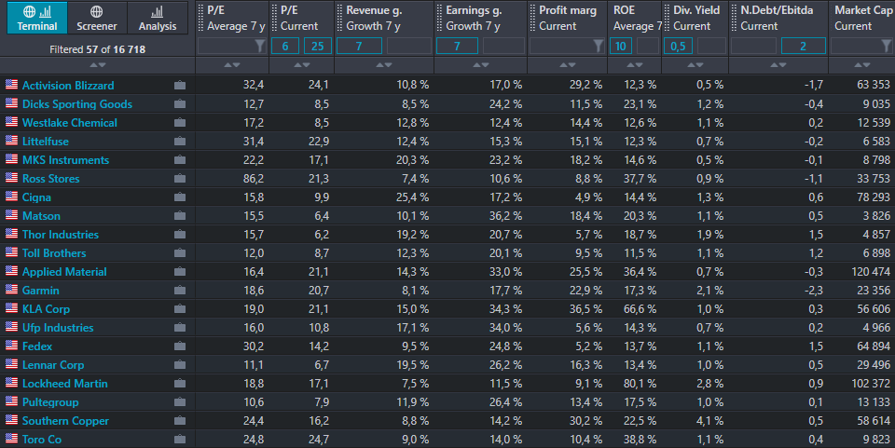Image resolution: width=895 pixels, height=448 pixels.
Task: Open Lockheed Martin company link
Action: (x=64, y=384)
